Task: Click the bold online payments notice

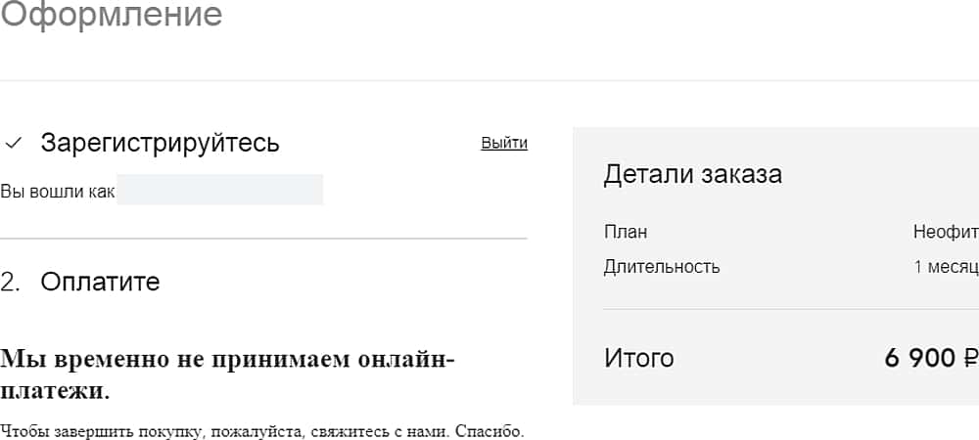Action: [x=227, y=374]
